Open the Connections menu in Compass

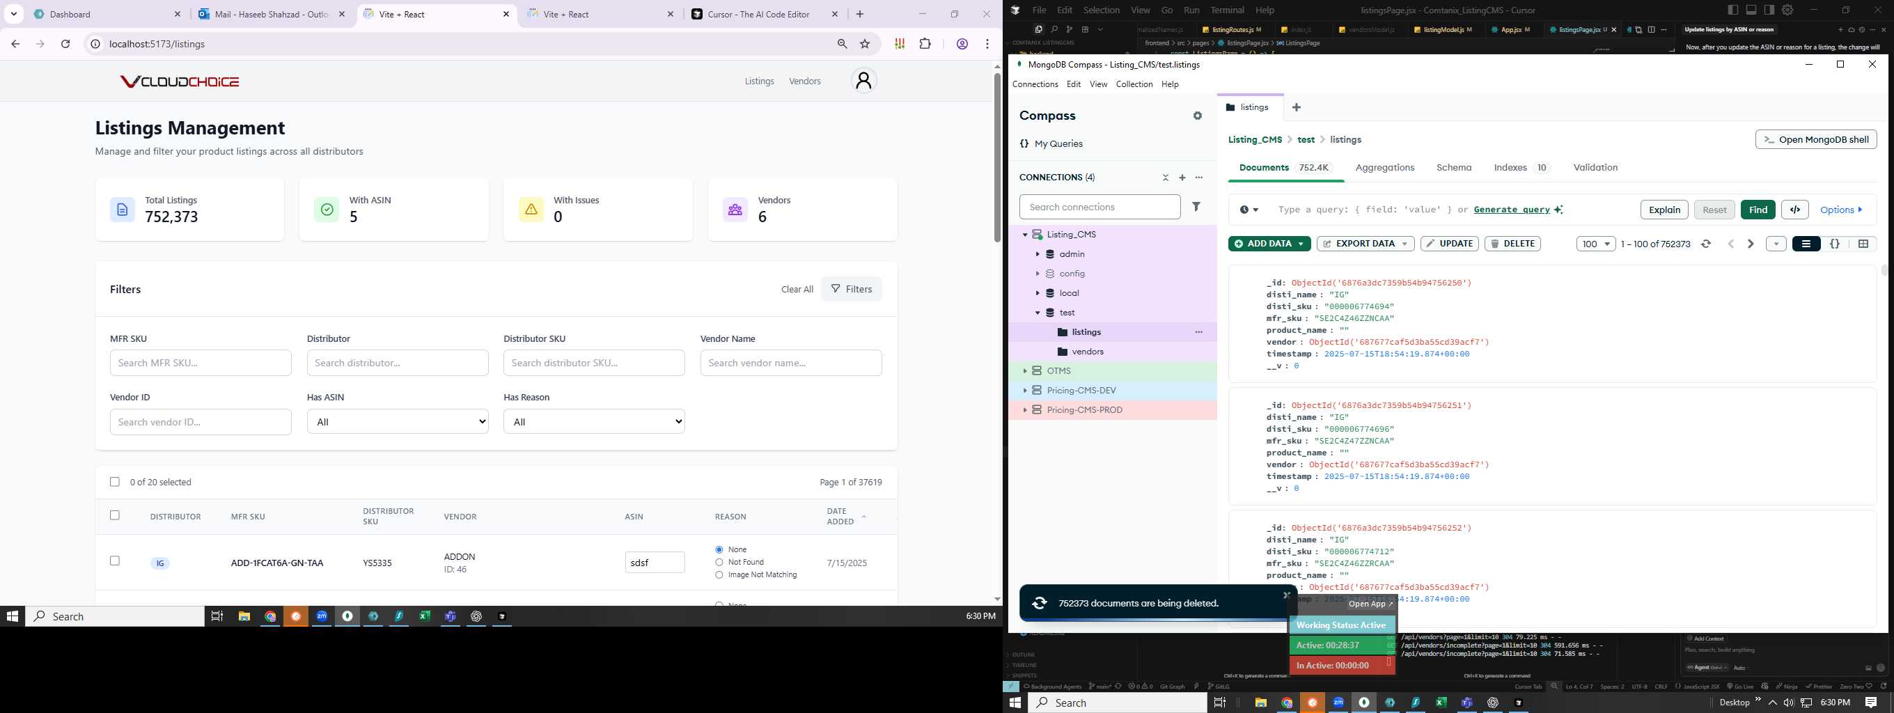[1035, 84]
